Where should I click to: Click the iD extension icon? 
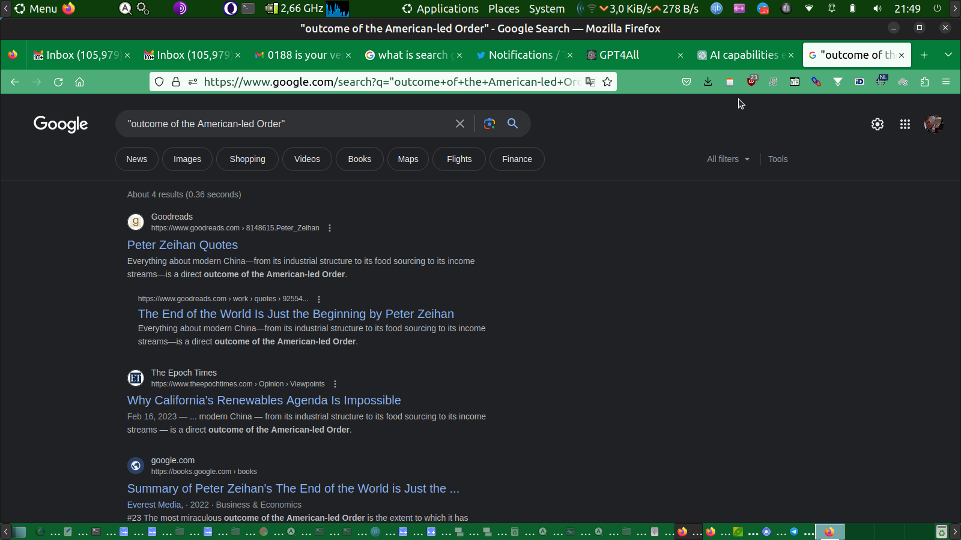click(859, 82)
